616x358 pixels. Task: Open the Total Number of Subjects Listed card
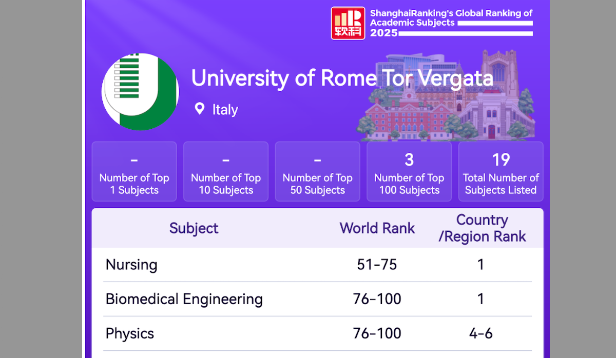(500, 171)
